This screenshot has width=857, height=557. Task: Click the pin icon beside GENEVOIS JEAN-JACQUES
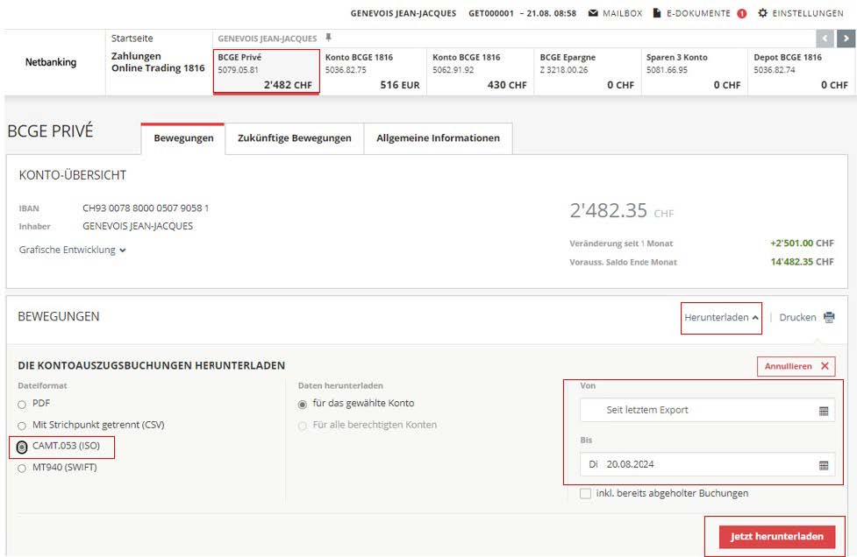(x=328, y=38)
